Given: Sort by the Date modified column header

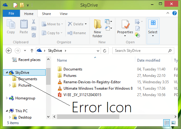Looking at the screenshot, I should click(x=148, y=60).
